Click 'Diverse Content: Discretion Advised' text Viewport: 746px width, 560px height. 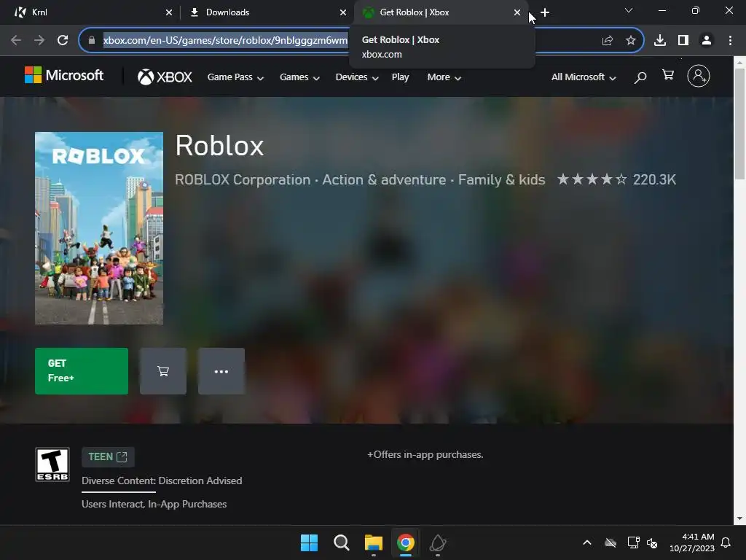coord(162,481)
